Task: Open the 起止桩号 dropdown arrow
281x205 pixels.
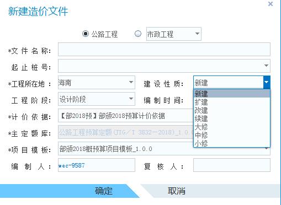Action: click(x=266, y=66)
